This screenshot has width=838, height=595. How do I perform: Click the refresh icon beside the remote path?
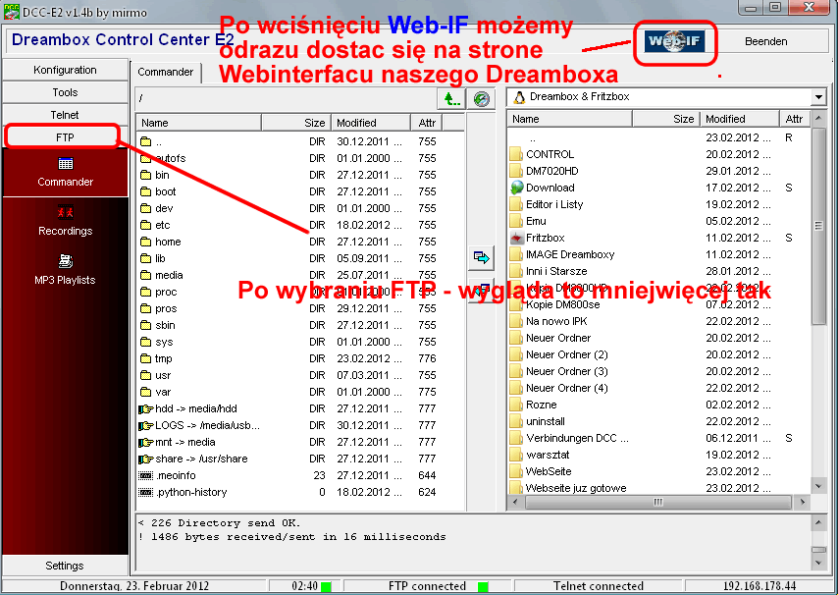(481, 98)
